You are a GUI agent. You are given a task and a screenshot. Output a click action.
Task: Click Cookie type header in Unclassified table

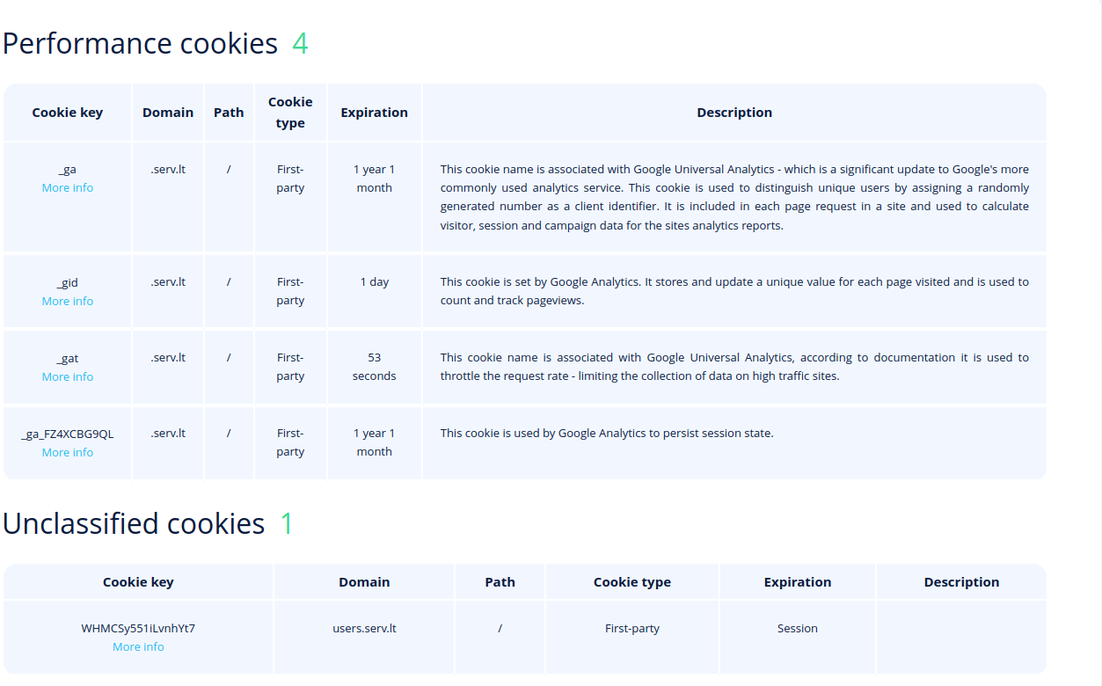pyautogui.click(x=632, y=582)
